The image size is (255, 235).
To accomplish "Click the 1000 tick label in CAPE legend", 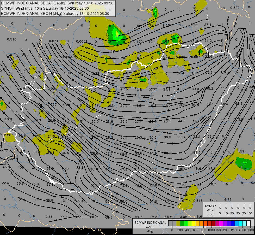I will point(211,230).
